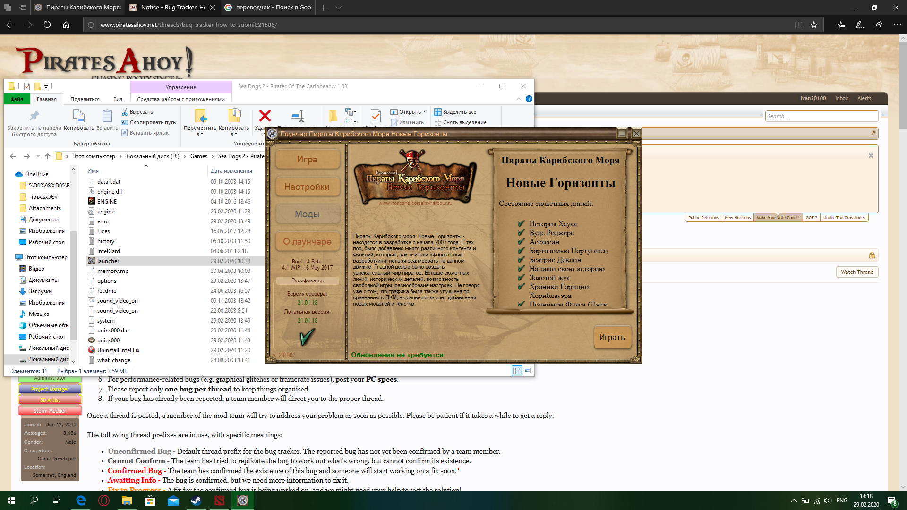This screenshot has width=907, height=510.
Task: Open Windows Start menu
Action: tap(11, 501)
